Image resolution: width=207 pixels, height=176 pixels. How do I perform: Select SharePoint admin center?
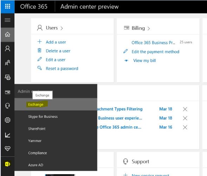pos(37,129)
